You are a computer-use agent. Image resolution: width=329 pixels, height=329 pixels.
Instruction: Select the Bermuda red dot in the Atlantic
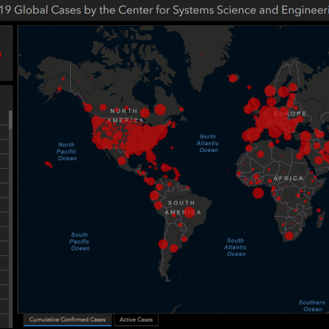(x=172, y=148)
